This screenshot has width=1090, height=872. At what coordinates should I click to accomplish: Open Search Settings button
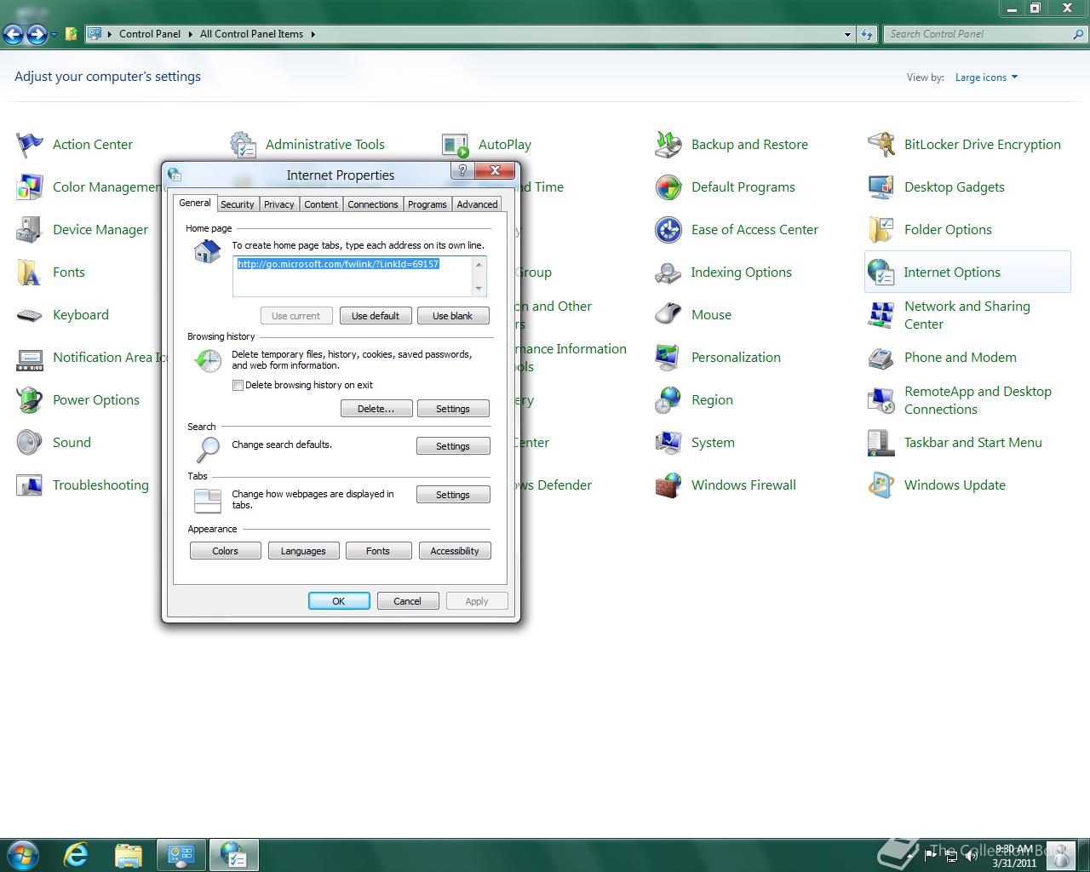[453, 446]
